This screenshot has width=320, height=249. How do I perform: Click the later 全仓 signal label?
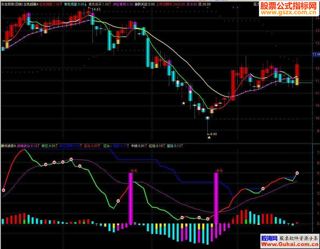point(220,171)
